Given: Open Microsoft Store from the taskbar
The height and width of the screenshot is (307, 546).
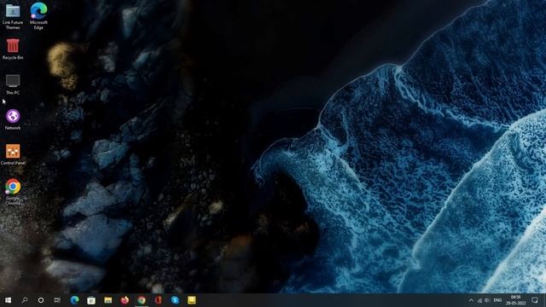Looking at the screenshot, I should click(x=91, y=300).
